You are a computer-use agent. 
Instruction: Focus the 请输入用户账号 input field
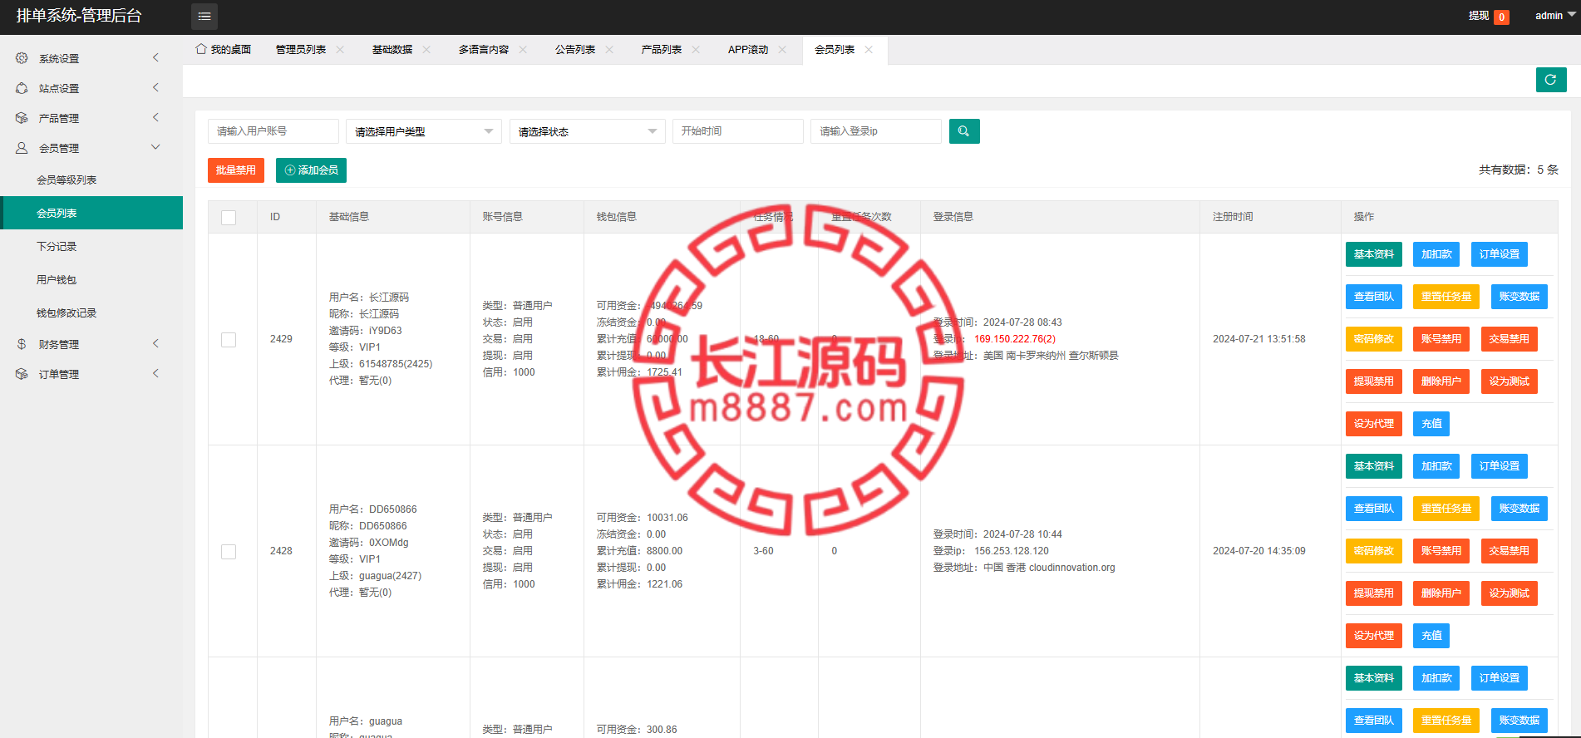click(x=273, y=131)
